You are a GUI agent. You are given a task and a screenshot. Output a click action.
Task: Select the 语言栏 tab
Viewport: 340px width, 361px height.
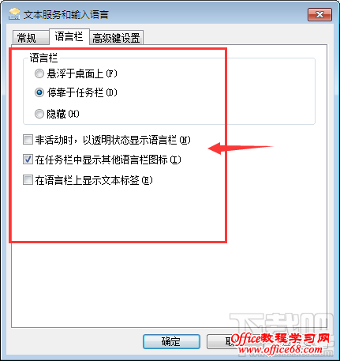tap(69, 36)
